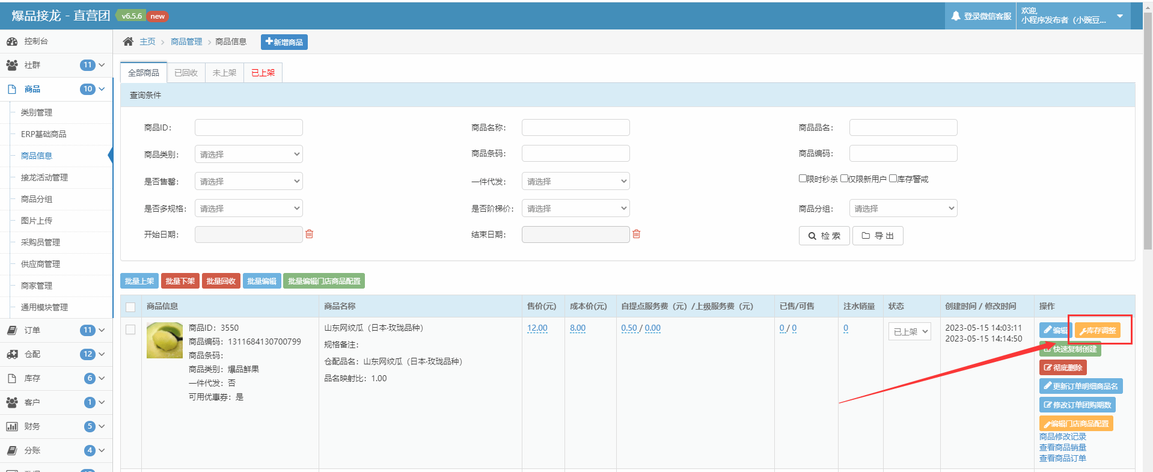The width and height of the screenshot is (1153, 472).
Task: Click the home icon in breadcrumb
Action: (128, 41)
